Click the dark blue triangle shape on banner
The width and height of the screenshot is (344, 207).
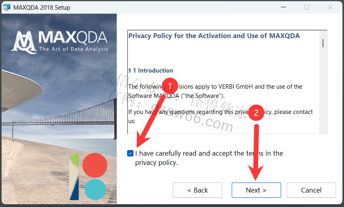[x=75, y=189]
